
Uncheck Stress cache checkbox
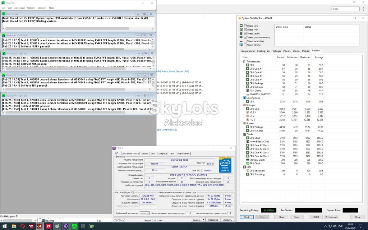(x=245, y=33)
